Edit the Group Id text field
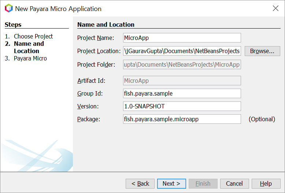Viewport: 285px width, 193px height. click(x=182, y=93)
